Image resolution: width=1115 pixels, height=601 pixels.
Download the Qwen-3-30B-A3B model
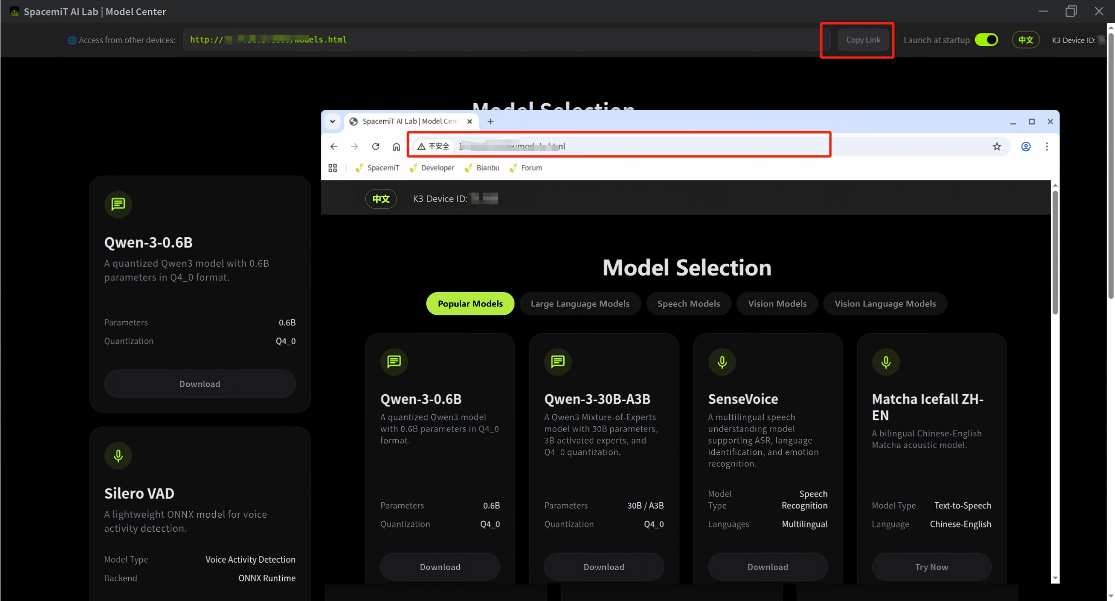(x=604, y=567)
